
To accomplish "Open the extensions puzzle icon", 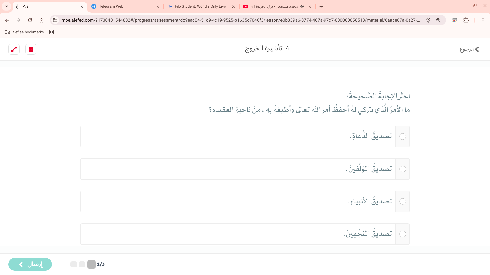I will pyautogui.click(x=466, y=20).
